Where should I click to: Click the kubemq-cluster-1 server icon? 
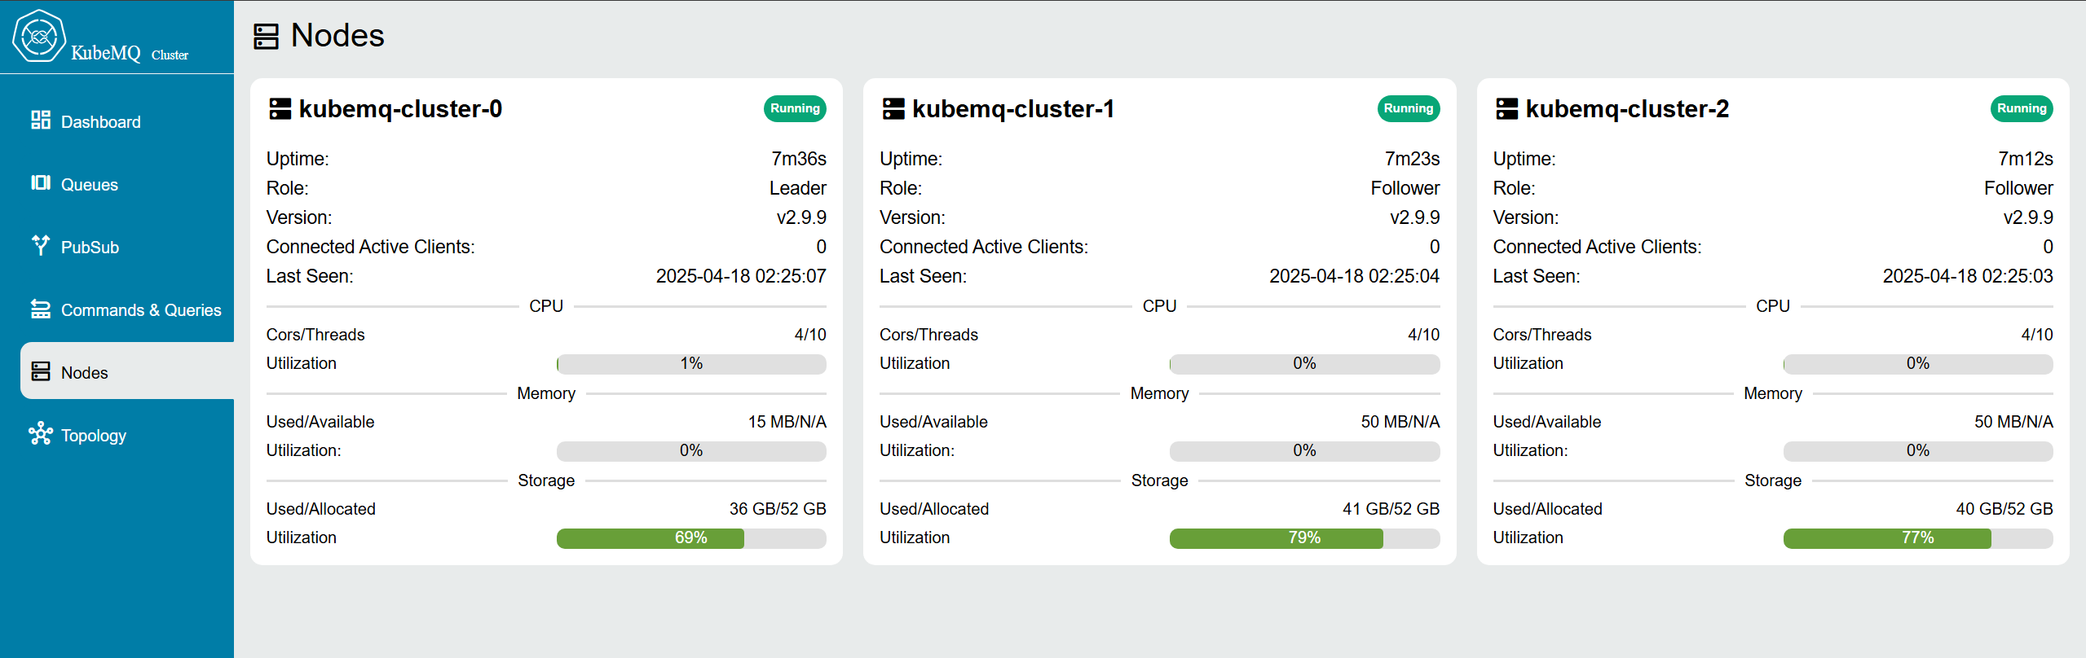(893, 109)
